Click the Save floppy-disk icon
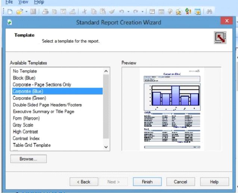Viewport: 238px width, 193px height. coord(33,12)
